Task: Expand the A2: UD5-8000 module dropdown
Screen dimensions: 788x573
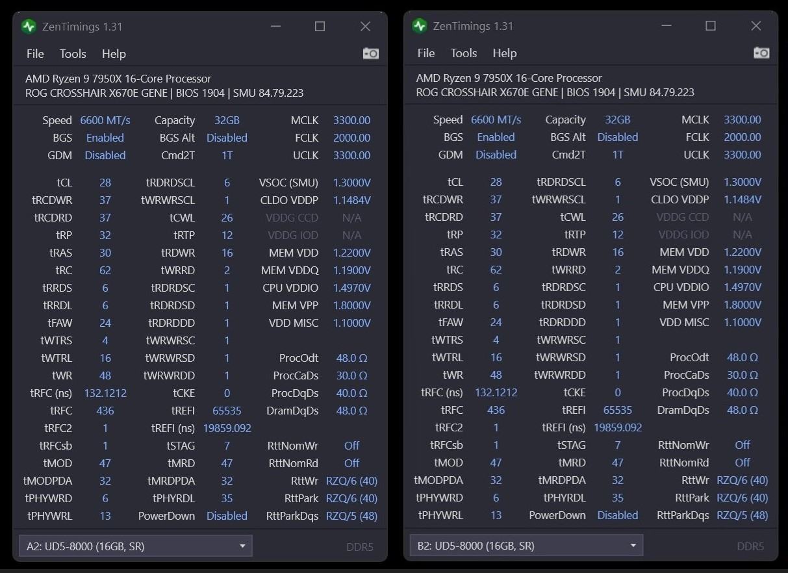Action: pyautogui.click(x=135, y=546)
